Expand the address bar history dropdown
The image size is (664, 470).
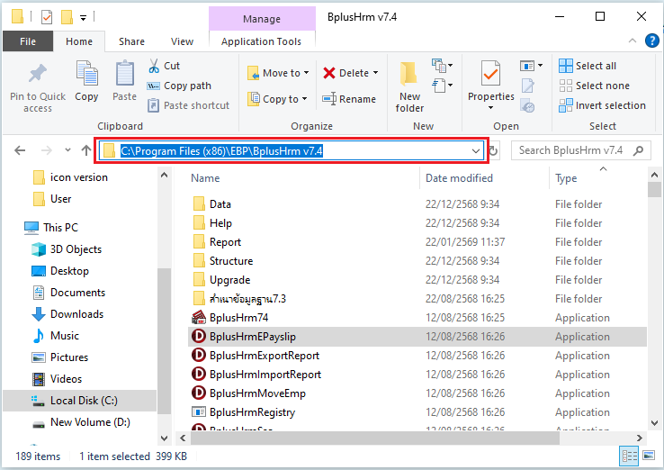pos(476,150)
